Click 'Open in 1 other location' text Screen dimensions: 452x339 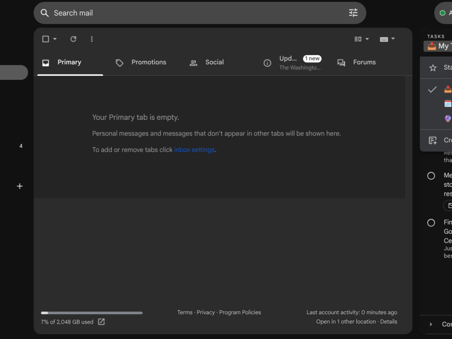point(346,321)
